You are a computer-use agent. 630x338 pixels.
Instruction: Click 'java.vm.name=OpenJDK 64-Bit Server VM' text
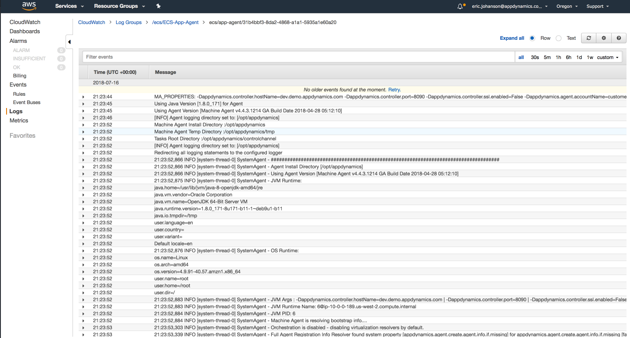[x=201, y=202]
